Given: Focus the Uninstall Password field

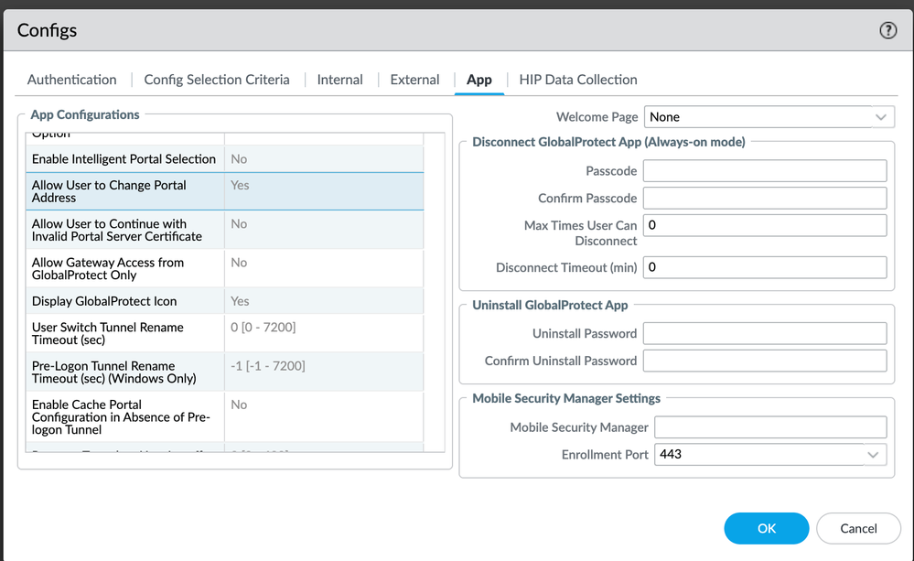Looking at the screenshot, I should tap(765, 333).
